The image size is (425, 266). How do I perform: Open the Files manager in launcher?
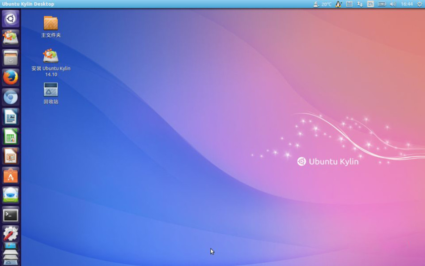11,58
